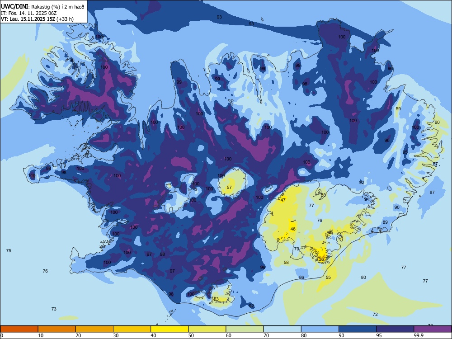Click the 0–10 dark orange legend swatch
Image resolution: width=452 pixels, height=339 pixels.
pos(19,329)
